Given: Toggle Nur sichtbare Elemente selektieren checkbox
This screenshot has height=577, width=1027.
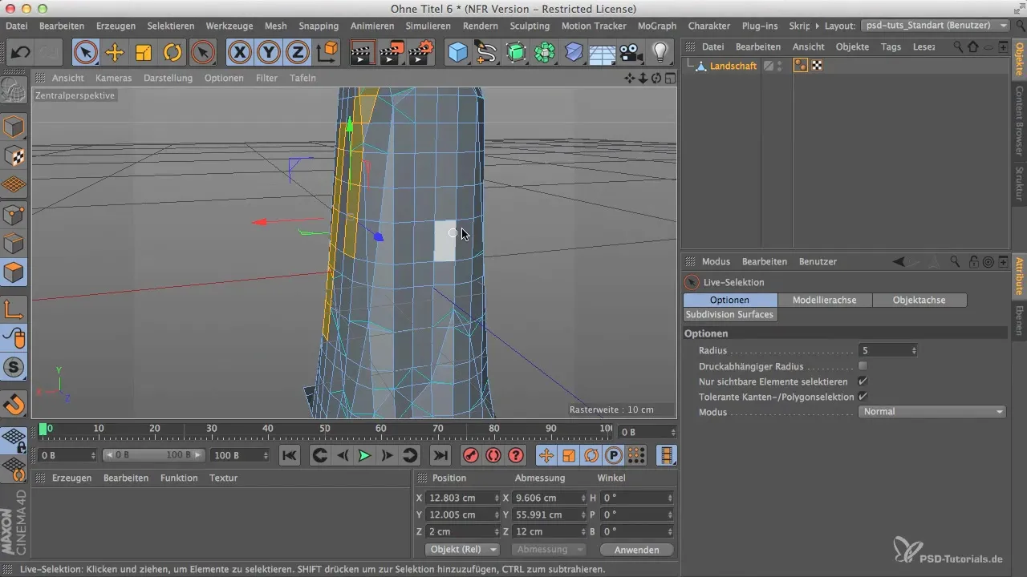Looking at the screenshot, I should click(x=863, y=381).
